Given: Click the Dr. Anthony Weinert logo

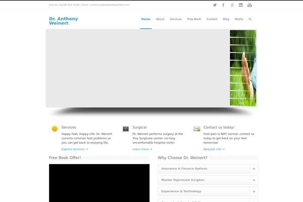Looking at the screenshot, I should (x=64, y=21).
